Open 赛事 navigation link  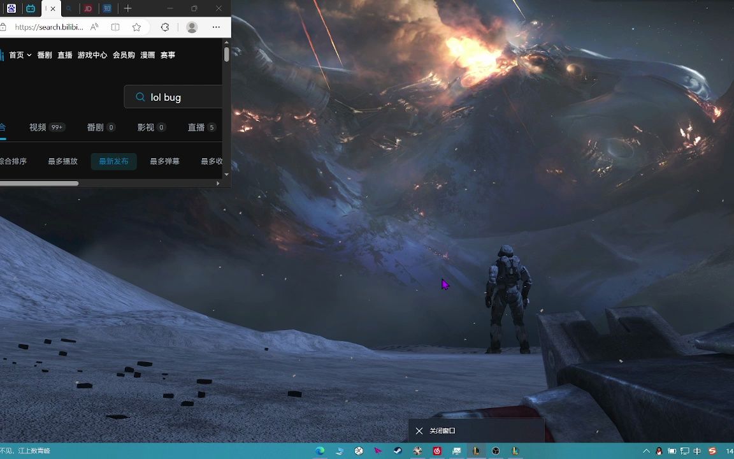pos(168,55)
